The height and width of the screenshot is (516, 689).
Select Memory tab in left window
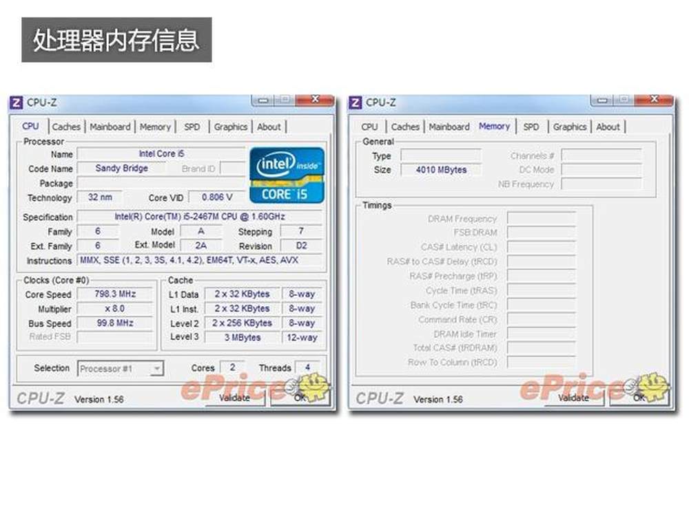pos(154,127)
